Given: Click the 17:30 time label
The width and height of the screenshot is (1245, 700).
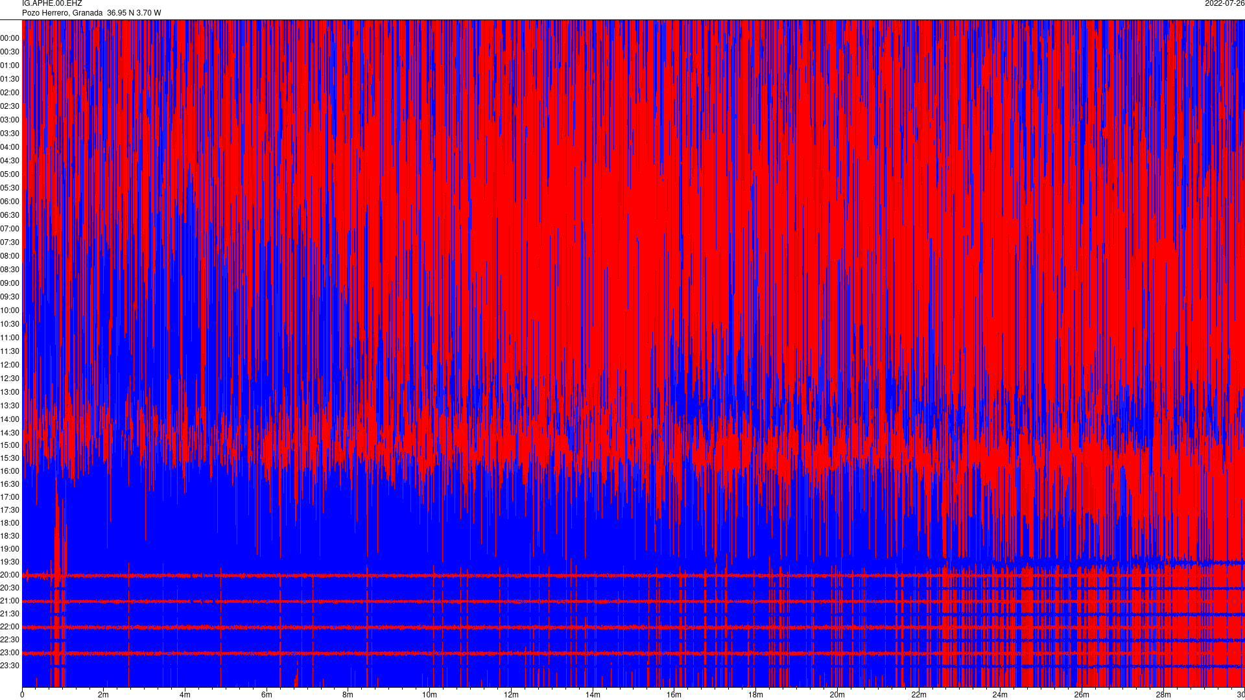Looking at the screenshot, I should (10, 510).
